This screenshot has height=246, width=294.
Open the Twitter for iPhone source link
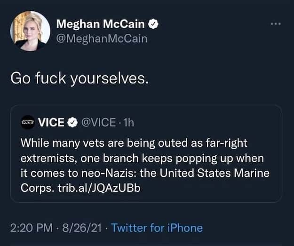click(157, 228)
